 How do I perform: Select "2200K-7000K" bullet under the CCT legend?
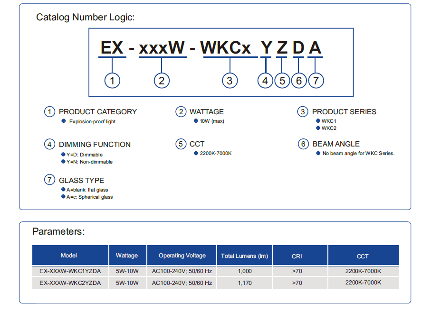pos(216,153)
